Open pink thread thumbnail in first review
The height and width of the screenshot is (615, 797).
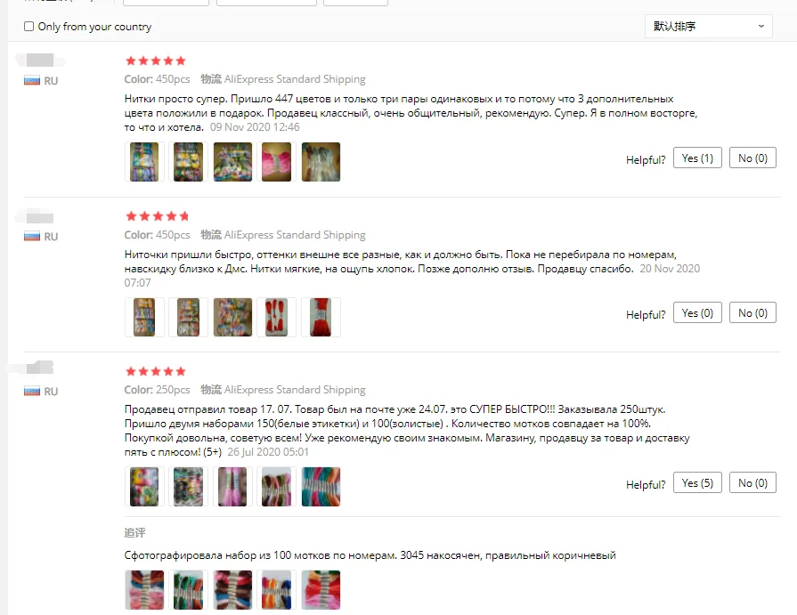[x=277, y=162]
